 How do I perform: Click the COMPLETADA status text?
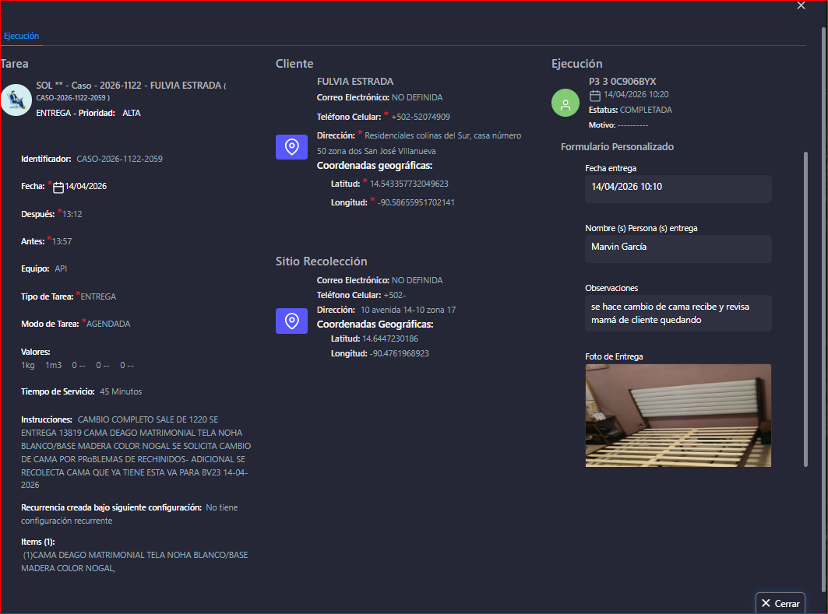(646, 110)
